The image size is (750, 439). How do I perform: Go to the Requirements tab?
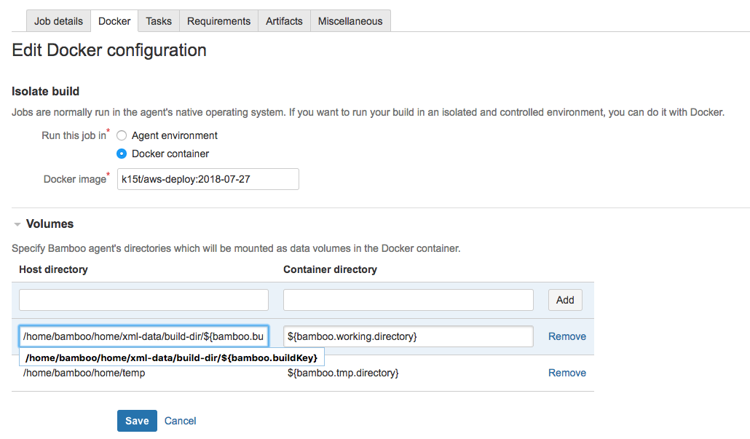coord(218,21)
